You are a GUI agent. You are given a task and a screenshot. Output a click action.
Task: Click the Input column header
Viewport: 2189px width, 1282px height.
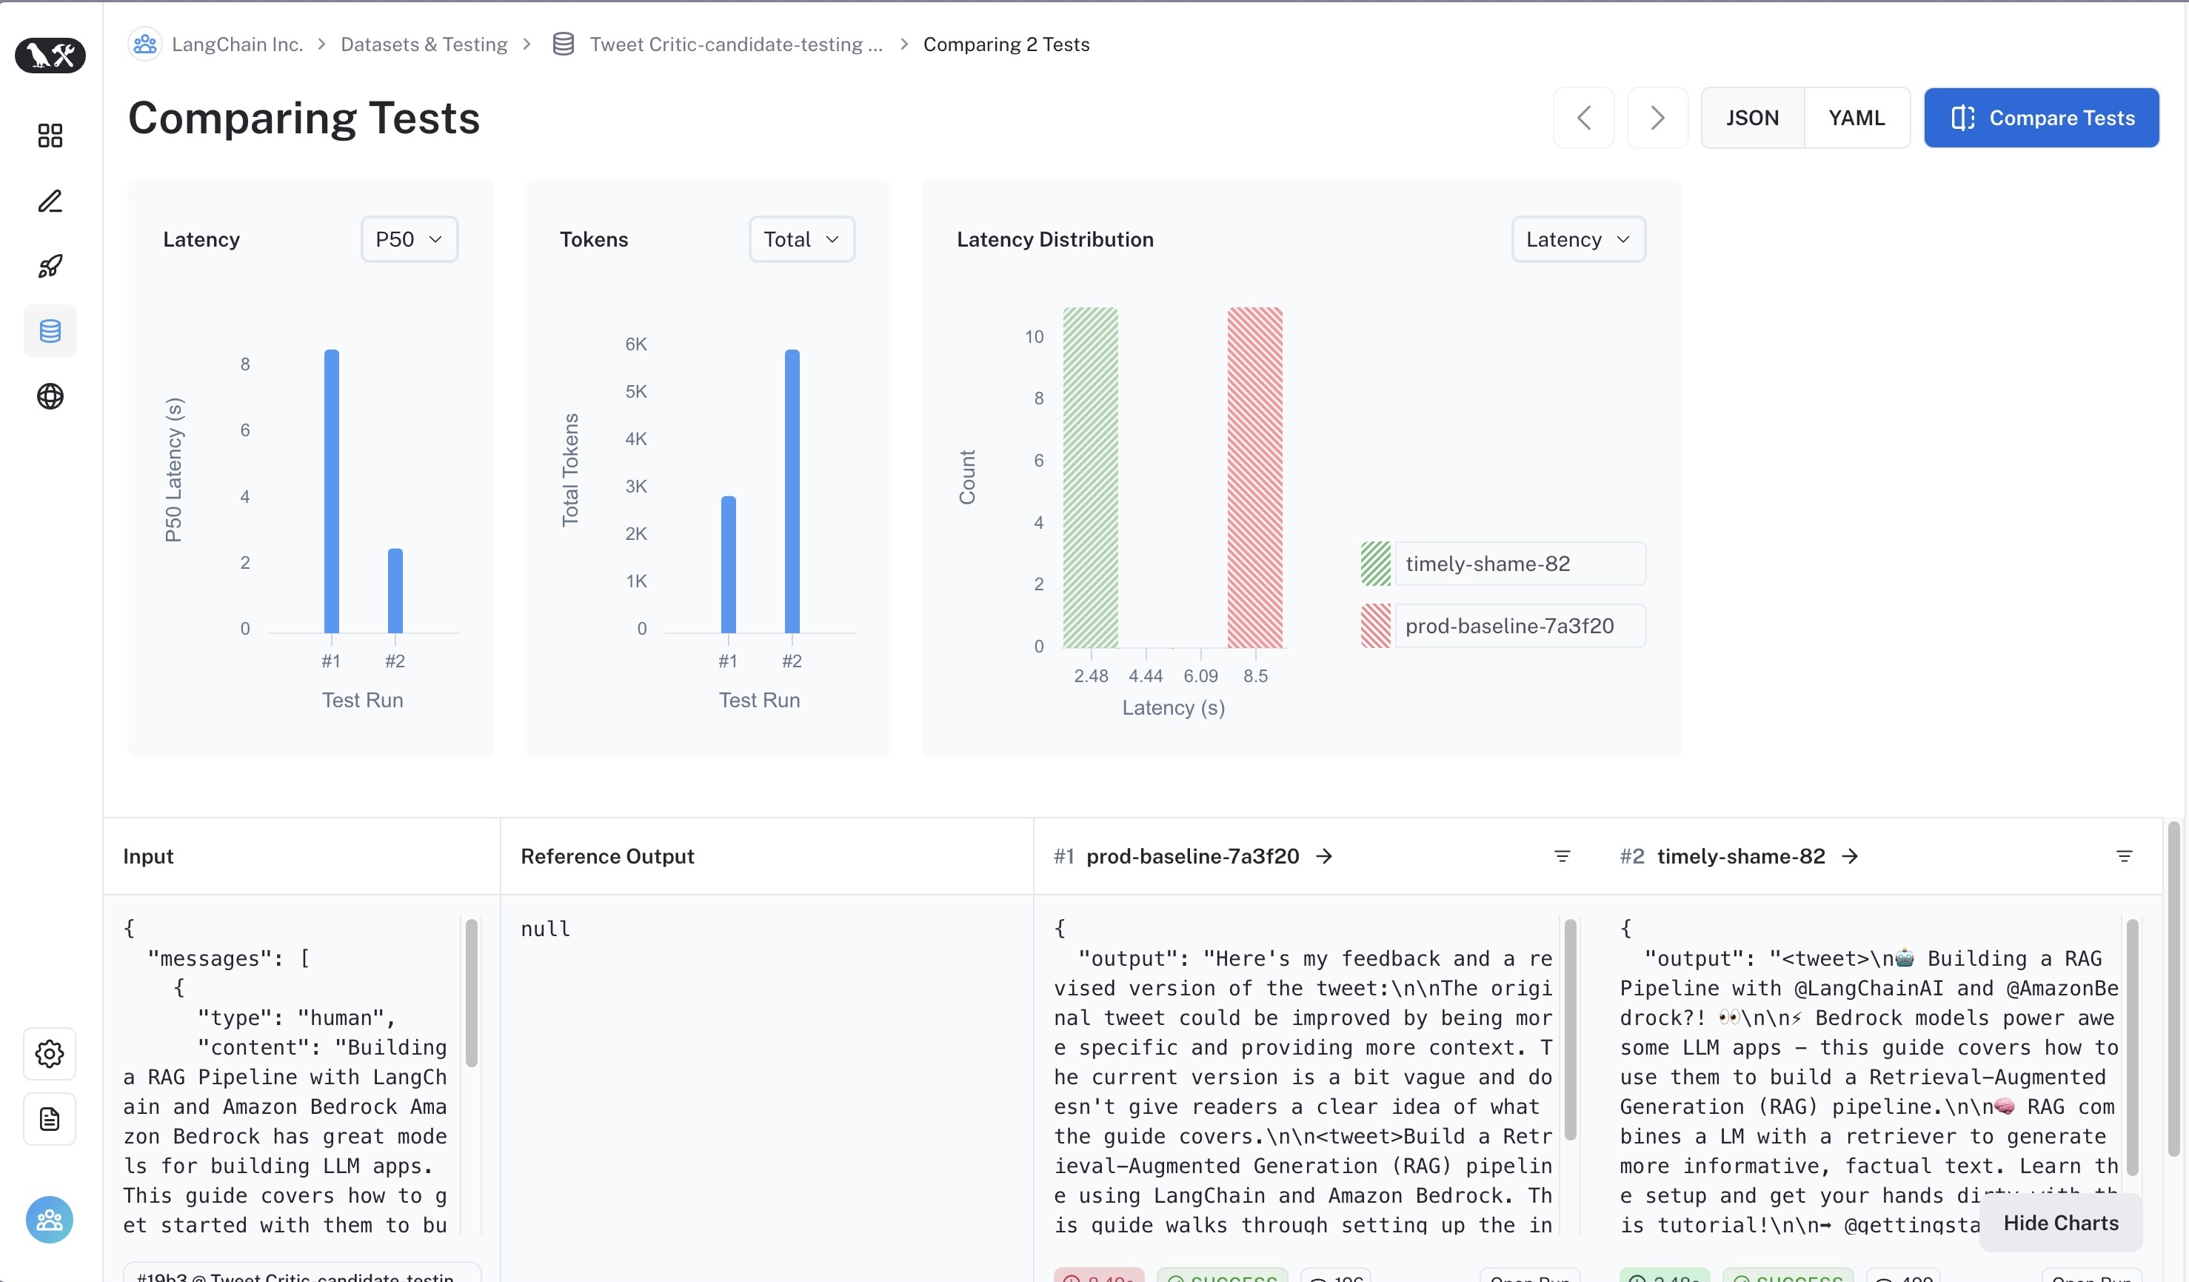(x=149, y=856)
